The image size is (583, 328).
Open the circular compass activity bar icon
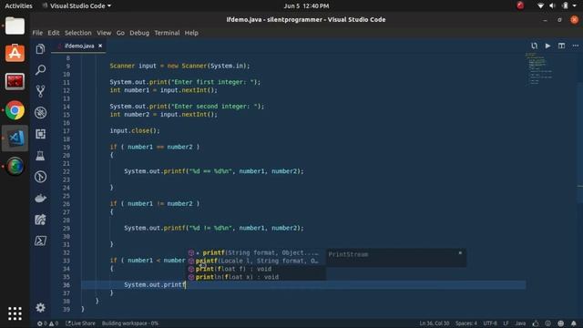tap(40, 177)
